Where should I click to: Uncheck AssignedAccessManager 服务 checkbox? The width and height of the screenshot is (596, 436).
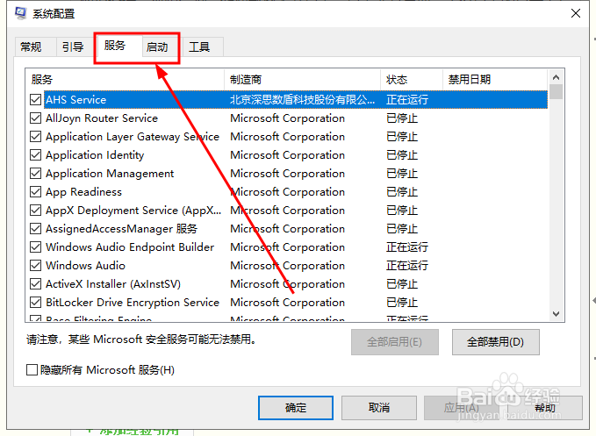point(35,229)
